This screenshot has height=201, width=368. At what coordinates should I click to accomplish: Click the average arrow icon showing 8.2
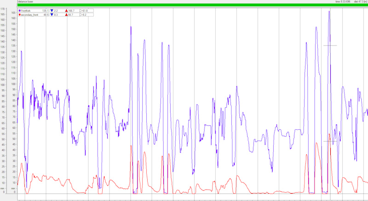point(81,15)
